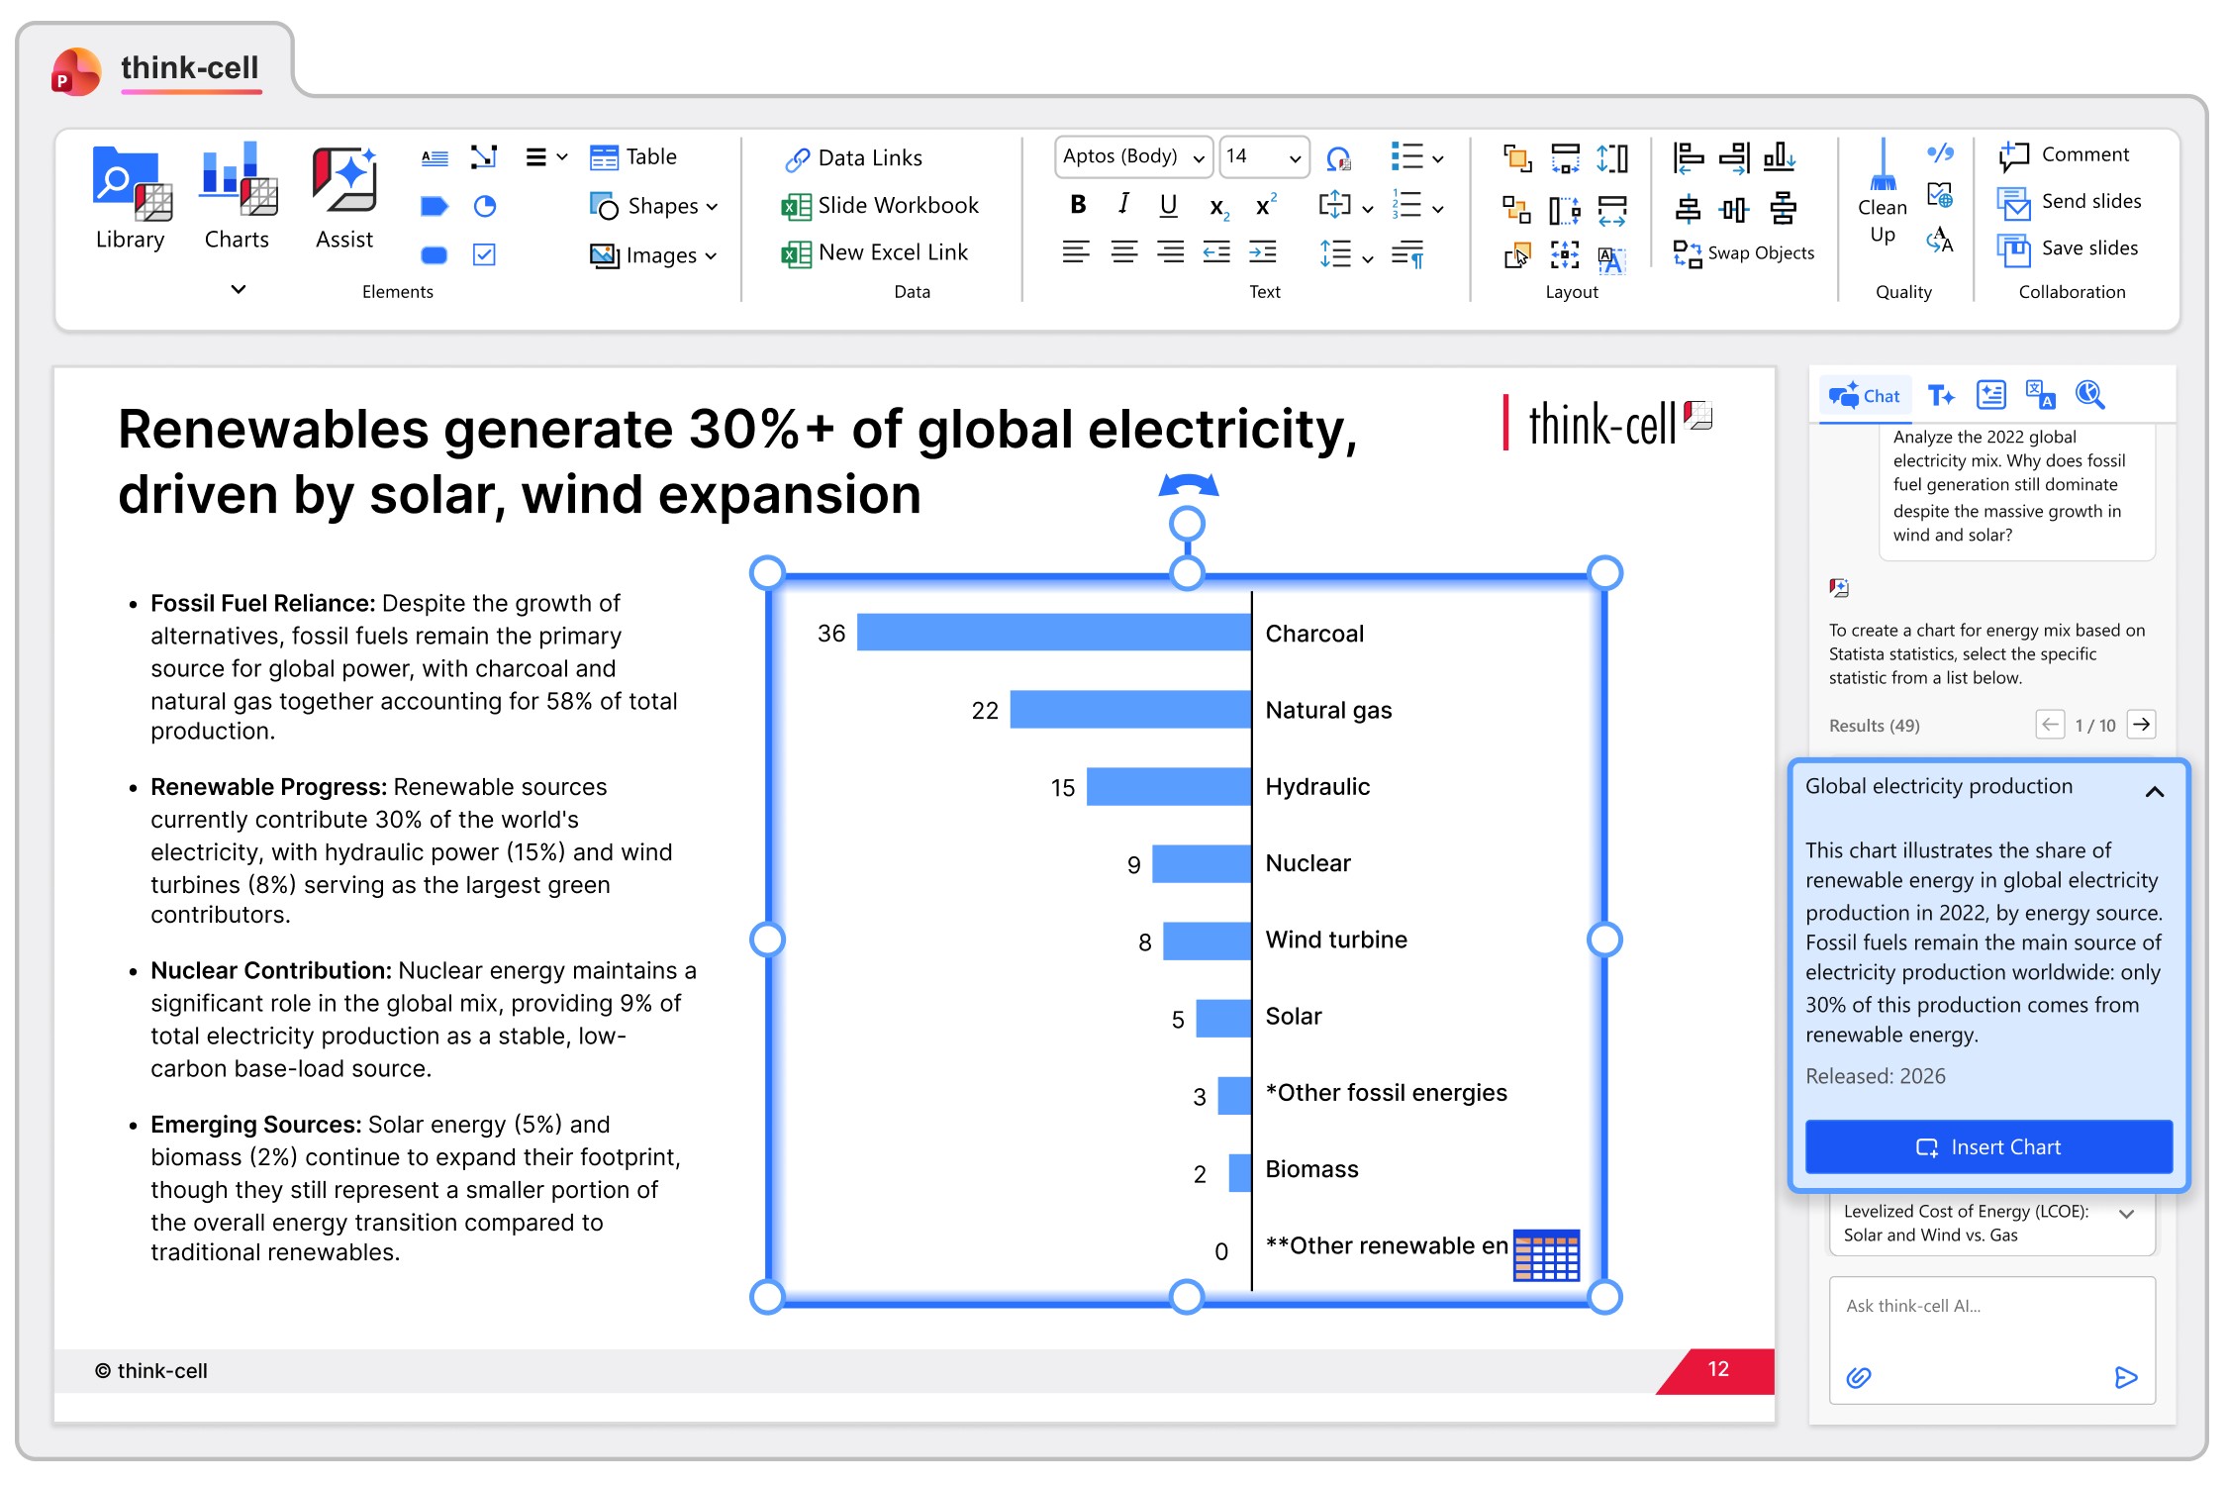Click the Swap Objects icon
This screenshot has width=2227, height=1485.
click(1688, 253)
